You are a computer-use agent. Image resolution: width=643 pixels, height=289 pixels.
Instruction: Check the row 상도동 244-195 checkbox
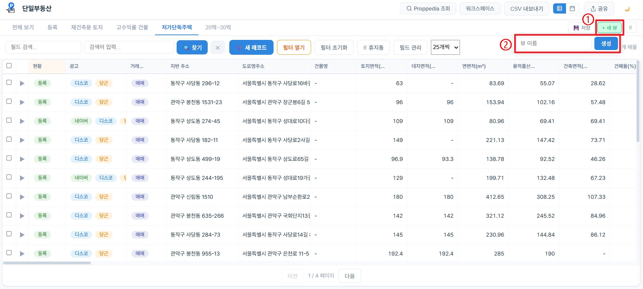click(x=9, y=177)
